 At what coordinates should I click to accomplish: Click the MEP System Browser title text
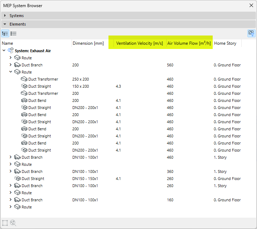pyautogui.click(x=23, y=6)
